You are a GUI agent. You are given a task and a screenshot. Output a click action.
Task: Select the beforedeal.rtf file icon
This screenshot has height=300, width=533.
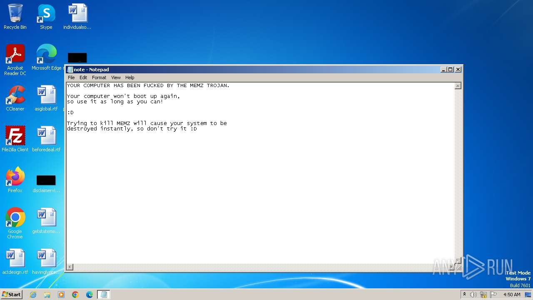[x=46, y=139]
